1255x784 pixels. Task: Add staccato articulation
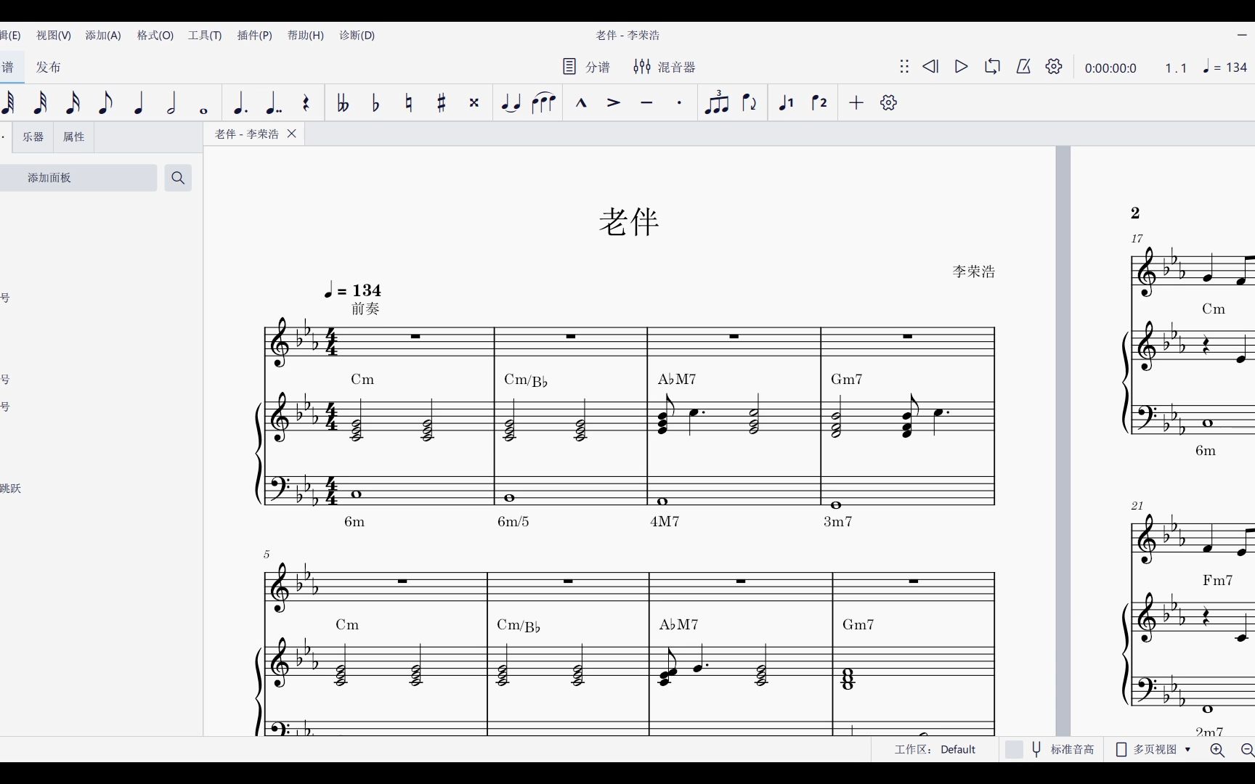click(679, 103)
